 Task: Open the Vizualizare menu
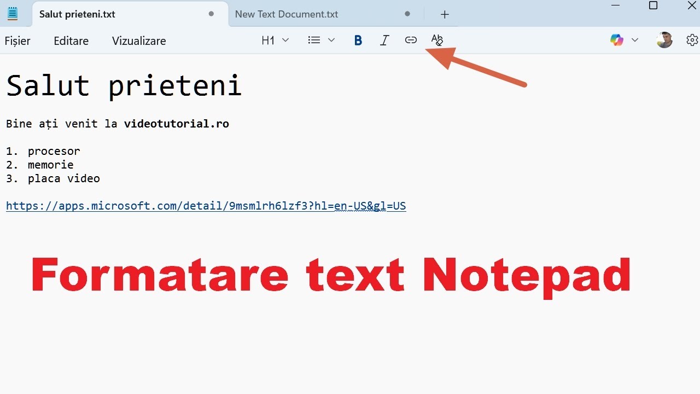pos(139,41)
